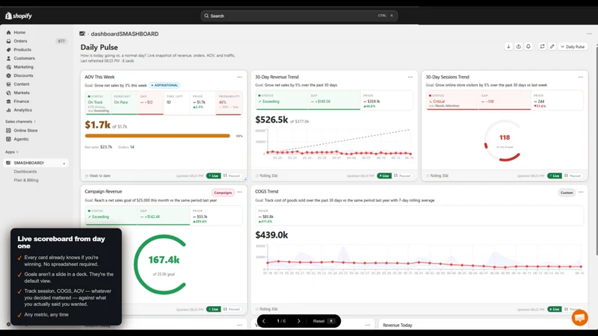The height and width of the screenshot is (336, 598).
Task: Click the Orders 877 count badge
Action: pyautogui.click(x=61, y=41)
